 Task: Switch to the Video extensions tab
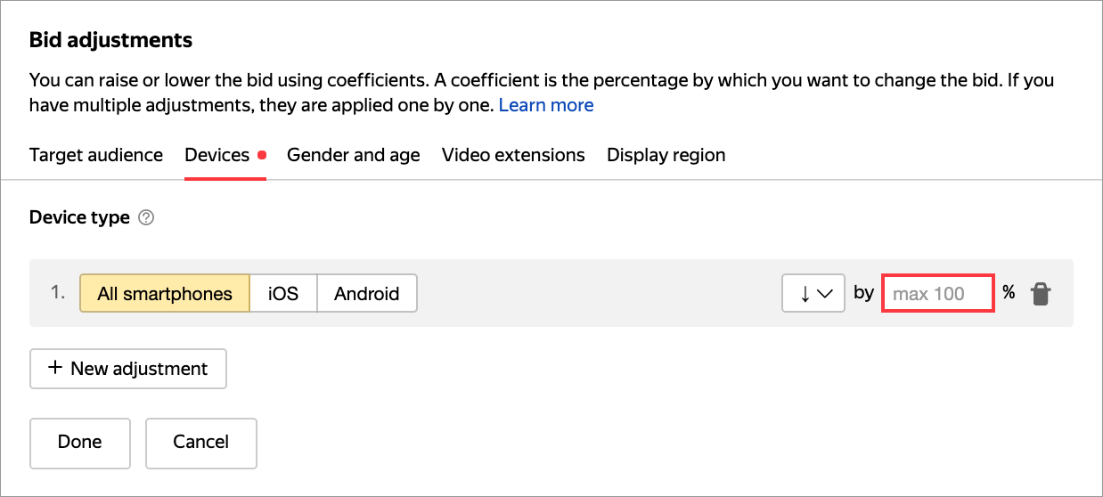513,155
